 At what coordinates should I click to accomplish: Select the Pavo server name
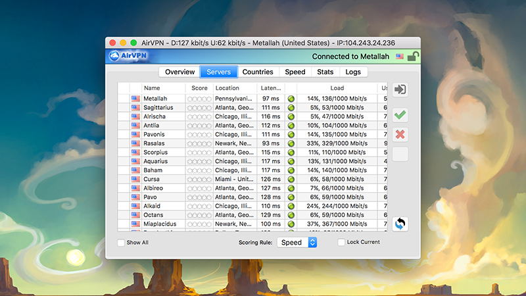click(151, 197)
